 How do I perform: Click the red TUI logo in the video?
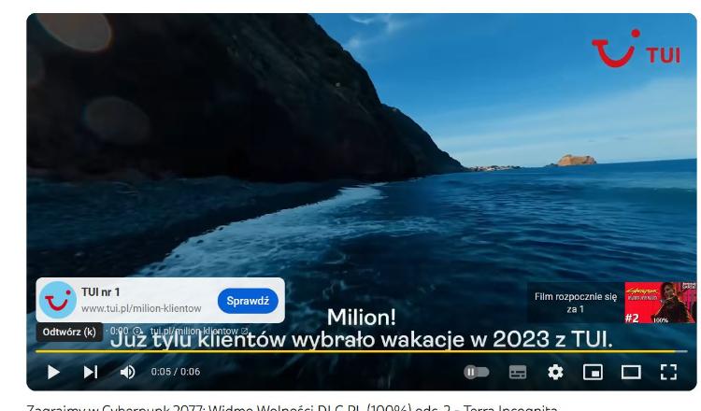[636, 49]
